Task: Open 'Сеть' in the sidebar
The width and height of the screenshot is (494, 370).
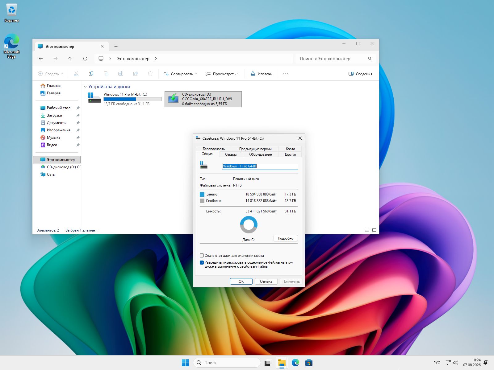Action: (51, 175)
